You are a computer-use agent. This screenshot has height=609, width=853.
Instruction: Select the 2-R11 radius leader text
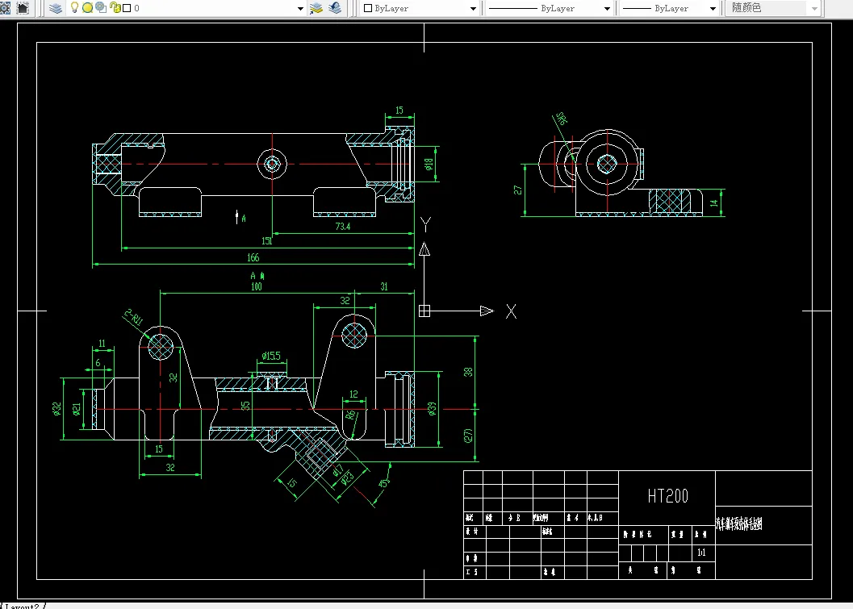(133, 317)
